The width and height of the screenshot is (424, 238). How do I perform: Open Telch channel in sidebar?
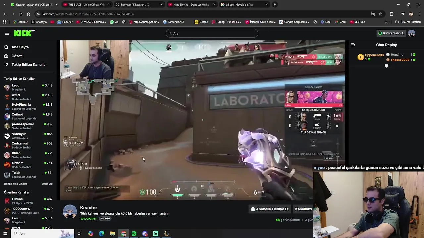tap(28, 175)
